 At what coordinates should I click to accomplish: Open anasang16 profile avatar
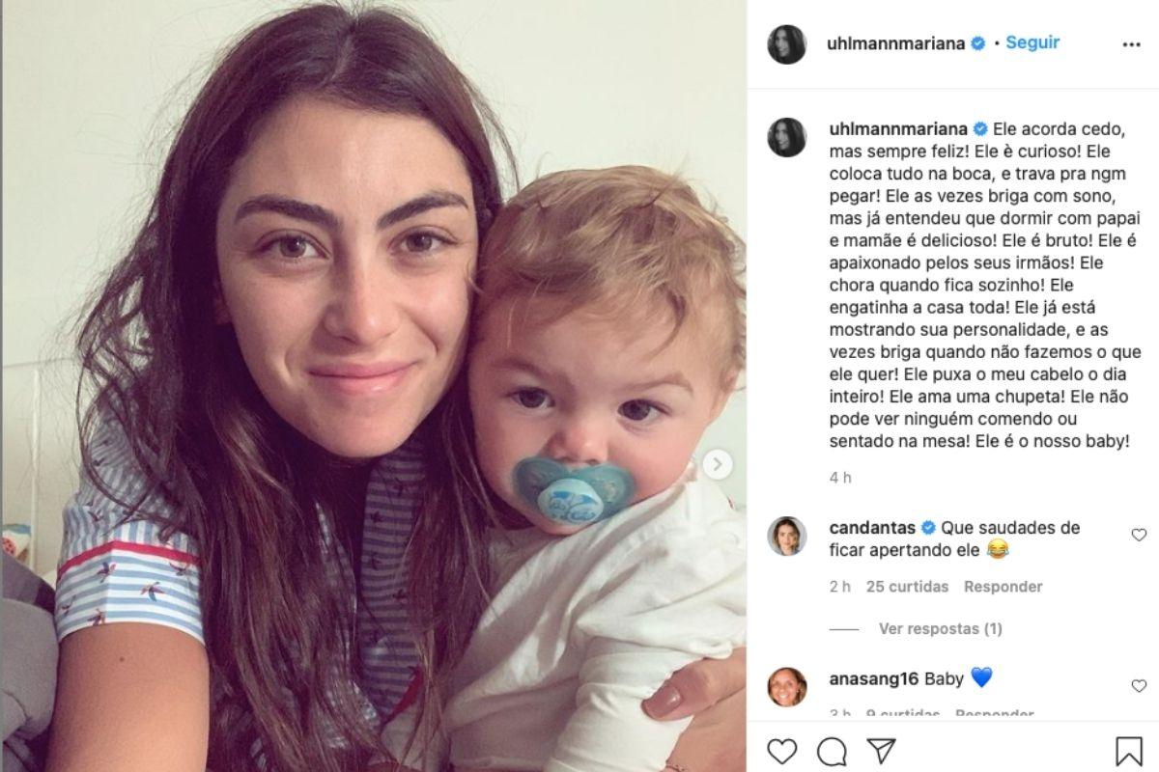(x=786, y=686)
